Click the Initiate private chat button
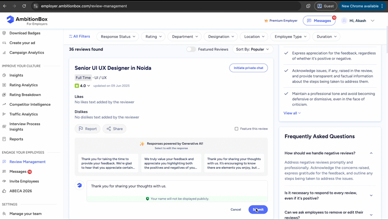388x220 pixels. (248, 68)
